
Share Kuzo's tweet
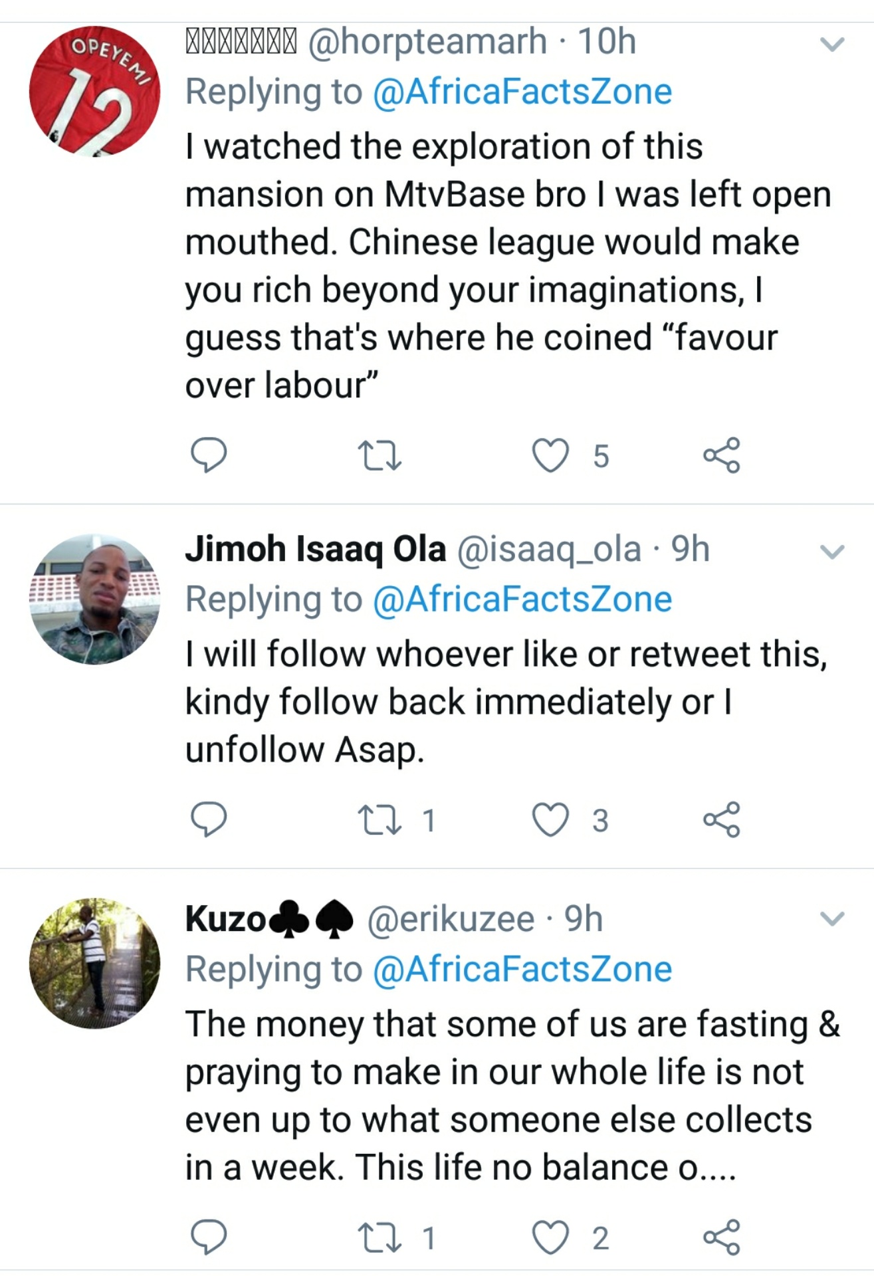click(721, 1237)
